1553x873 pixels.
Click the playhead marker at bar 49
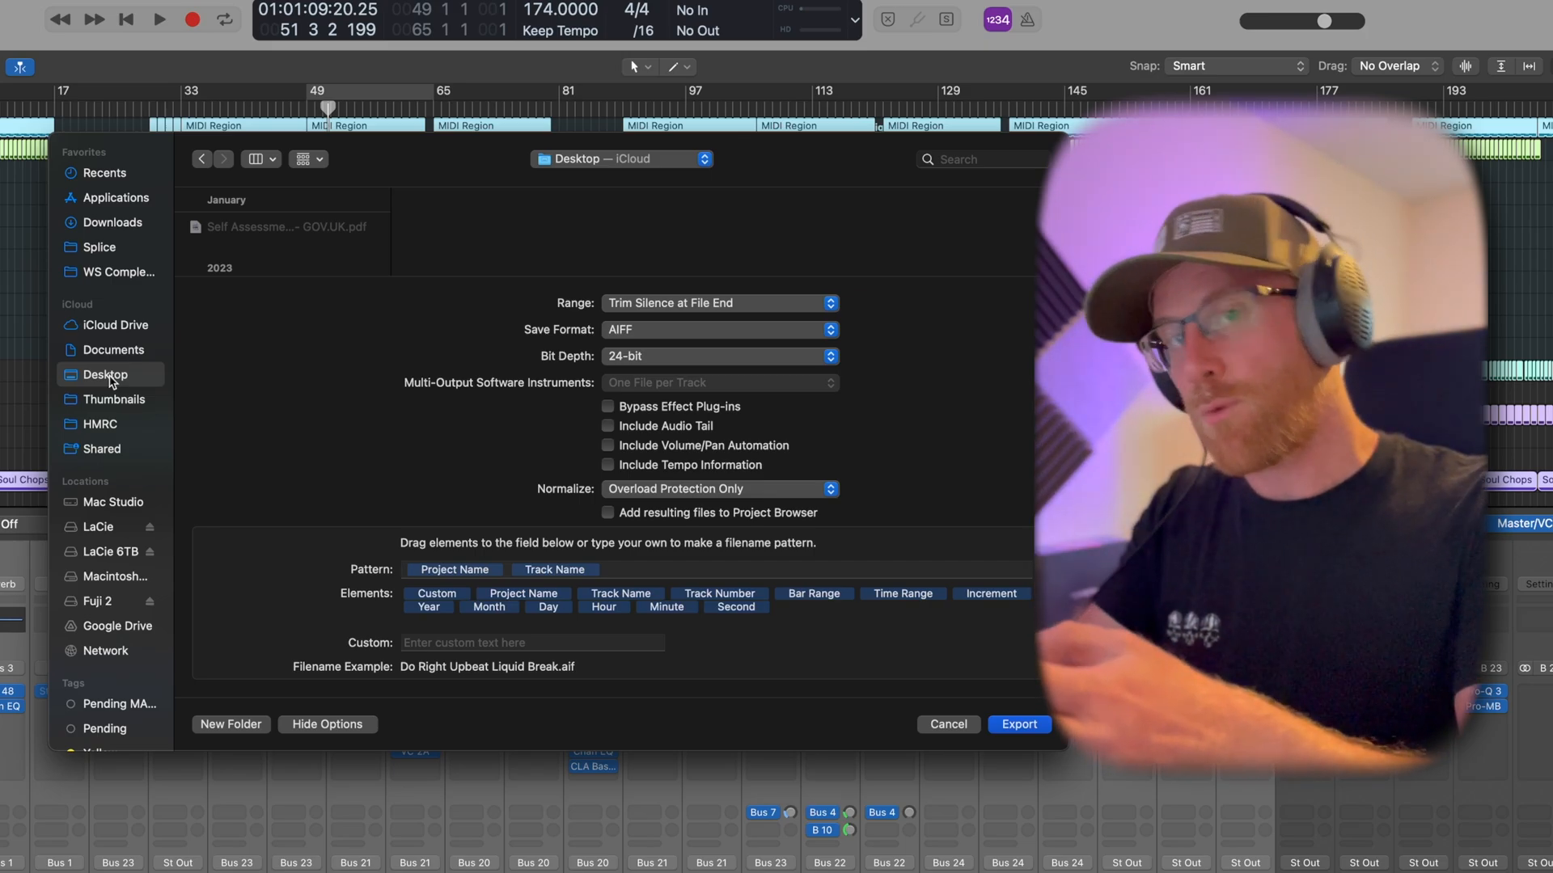[328, 107]
